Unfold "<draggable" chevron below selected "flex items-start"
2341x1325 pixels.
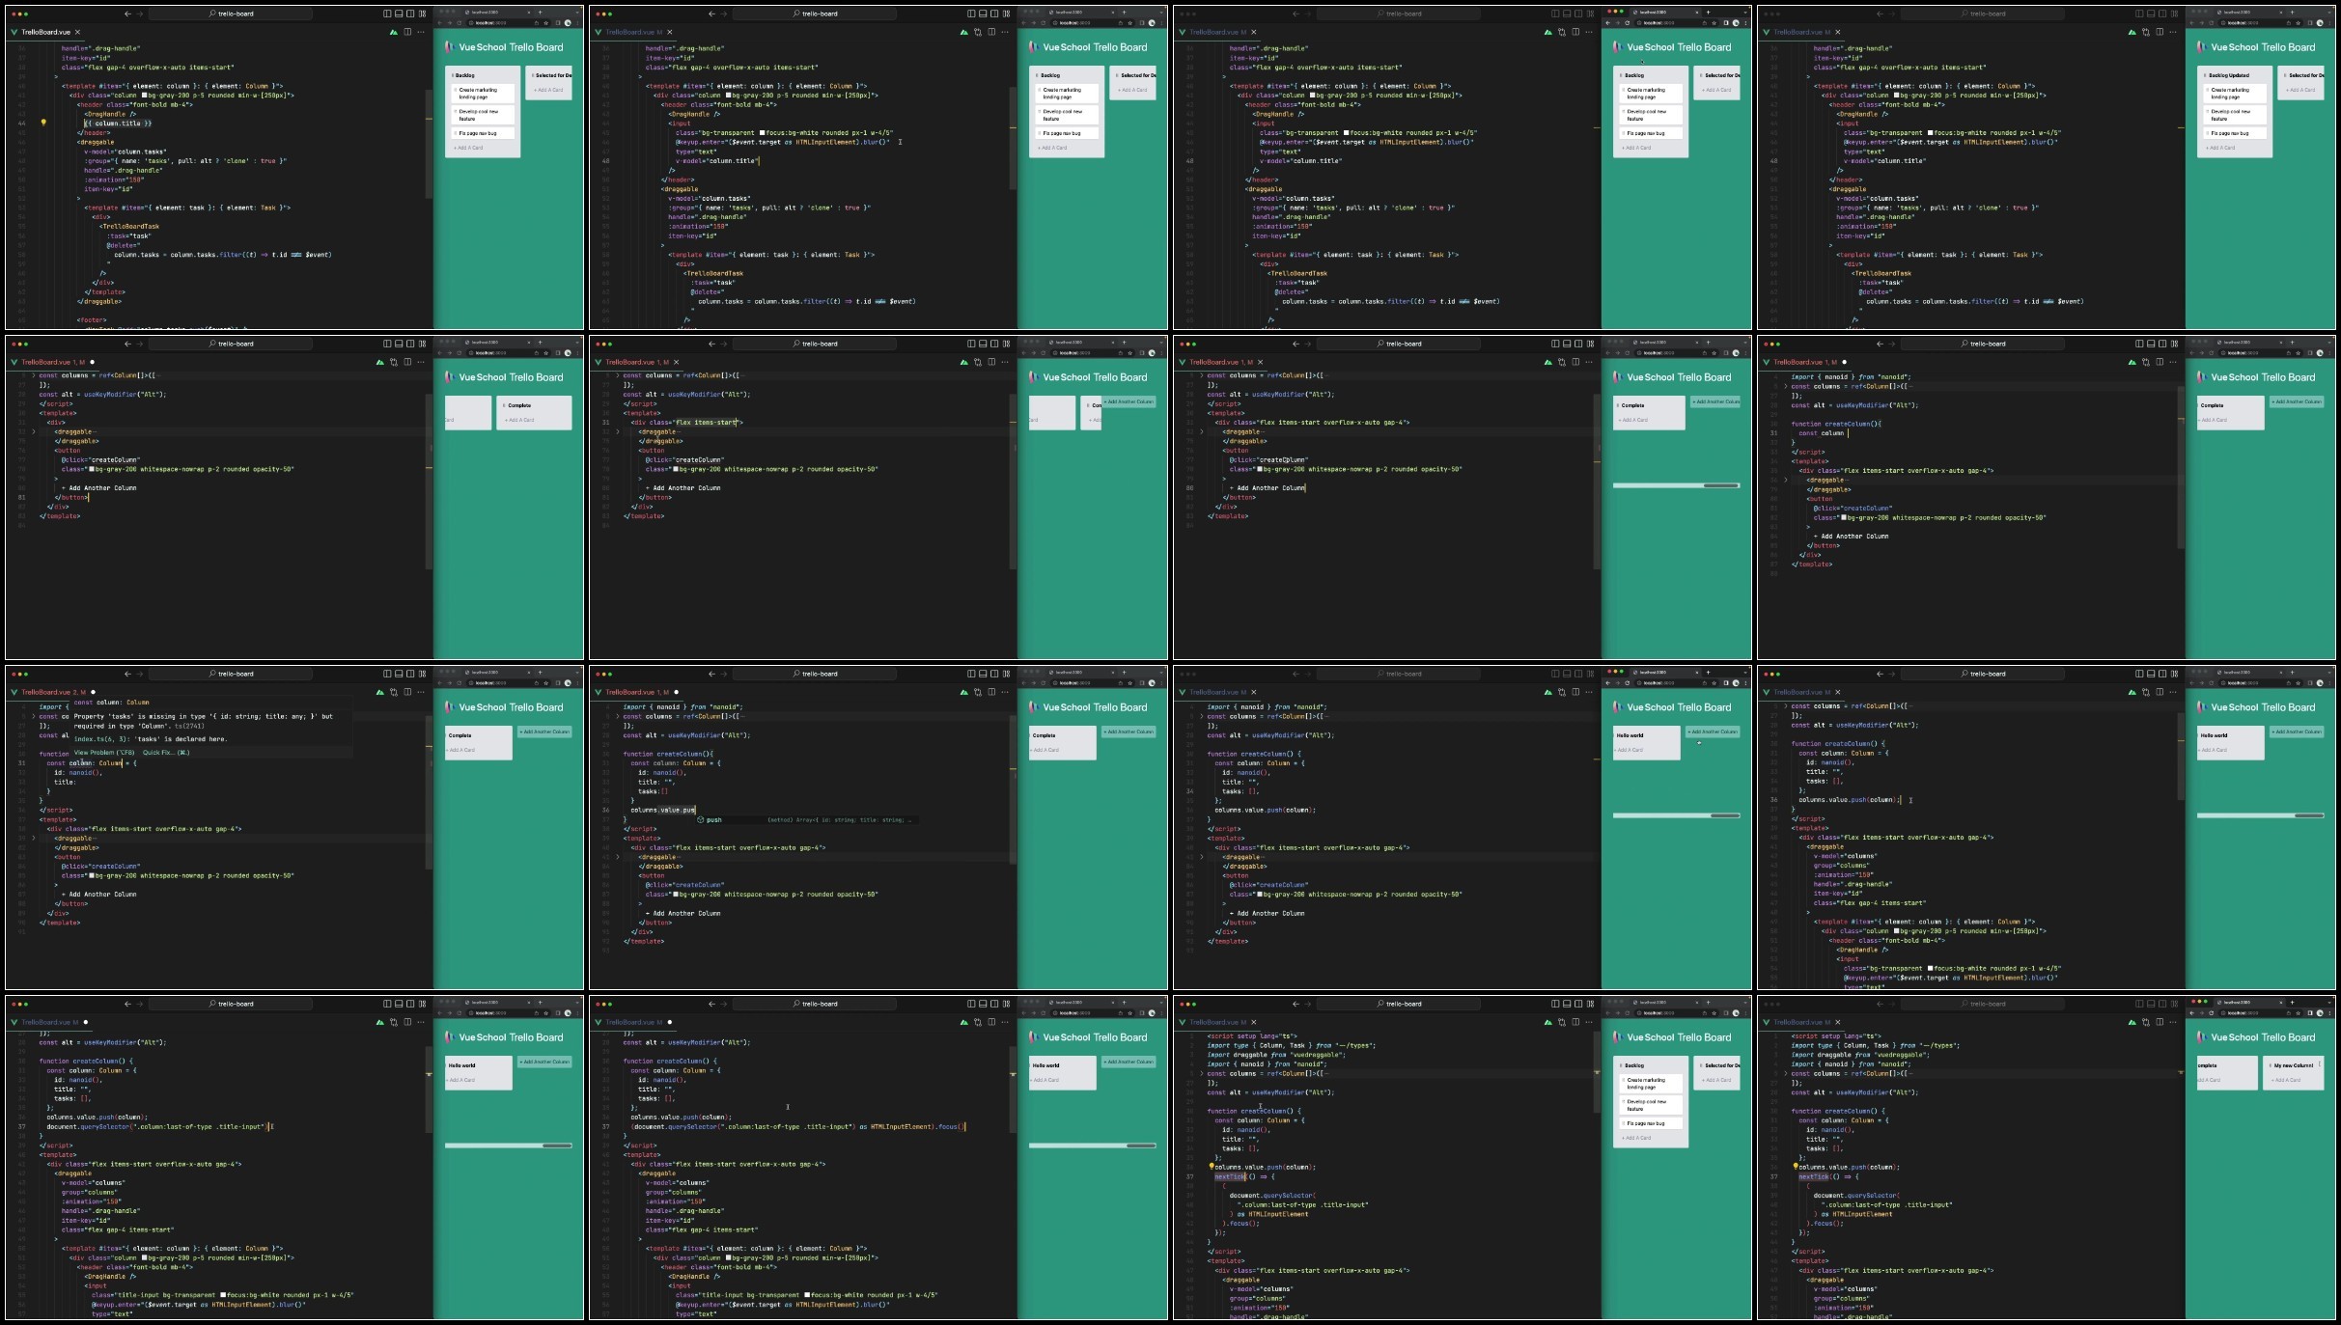[x=618, y=431]
